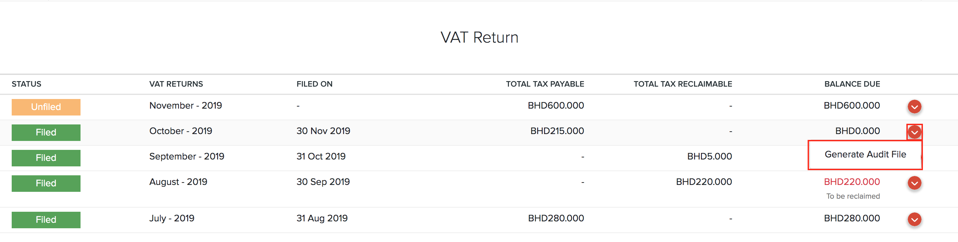Click the Unfiled status badge

click(46, 107)
